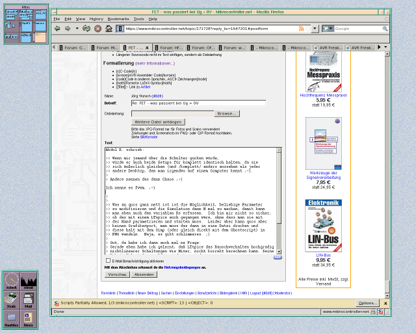Open the LIN-Bus book cover
Image resolution: width=416 pixels, height=333 pixels.
(324, 226)
